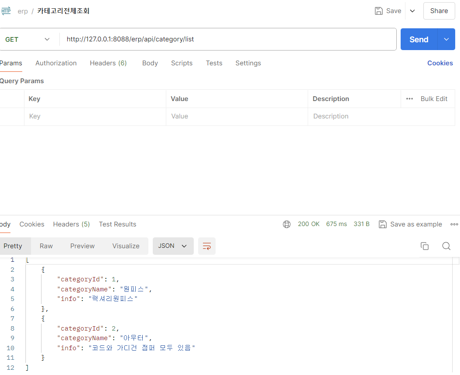Click the network globe icon
The image size is (460, 375).
(x=287, y=224)
